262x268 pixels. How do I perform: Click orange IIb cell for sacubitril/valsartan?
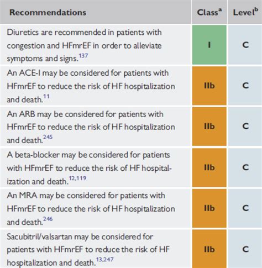209,249
